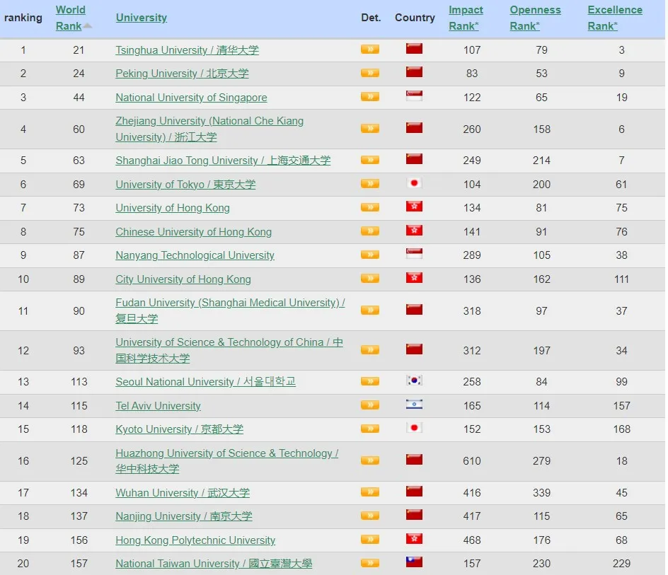
Task: Open details icon for Kyoto University row
Action: click(x=370, y=429)
